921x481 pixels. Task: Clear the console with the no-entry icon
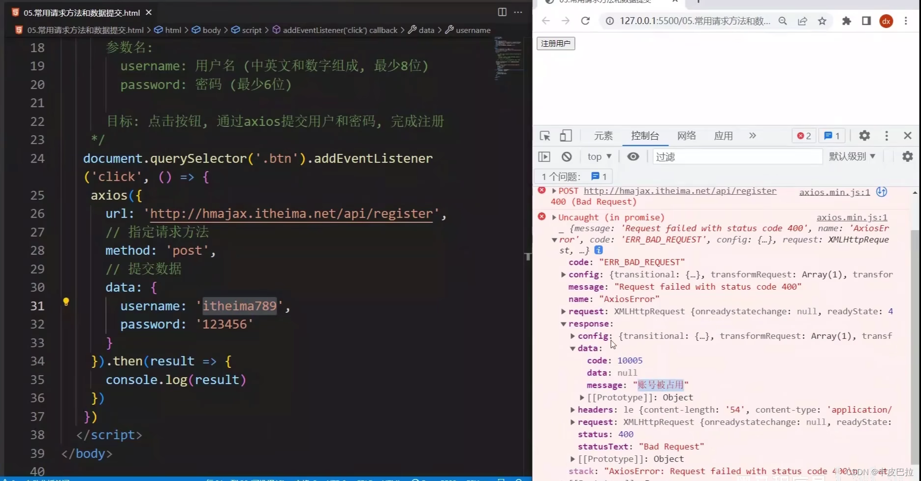567,156
